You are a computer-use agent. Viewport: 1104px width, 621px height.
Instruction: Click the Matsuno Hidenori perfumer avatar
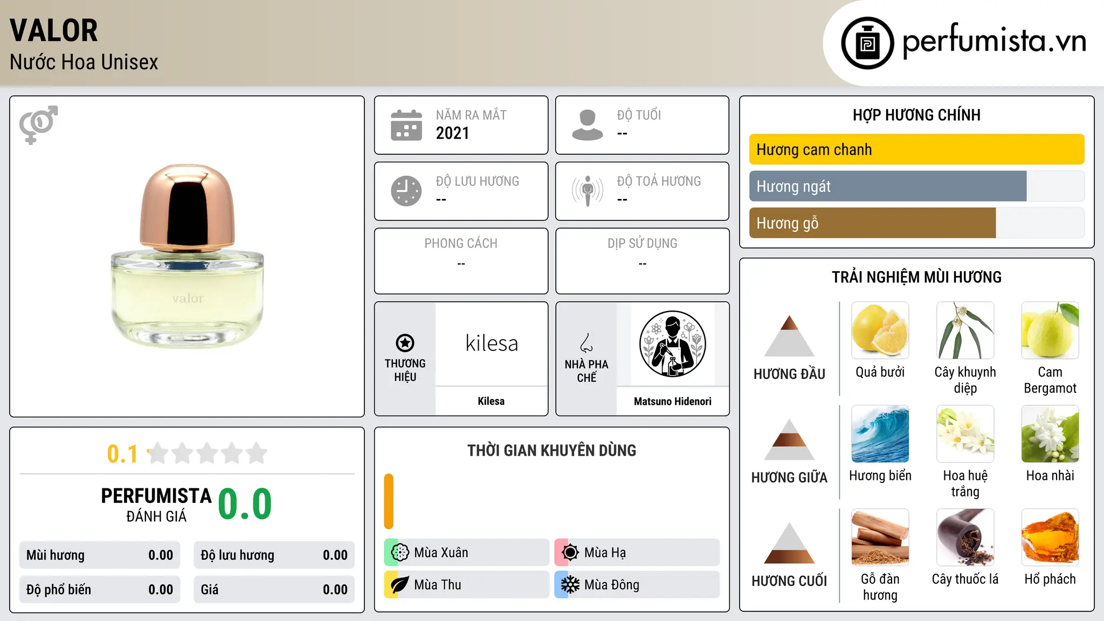tap(672, 344)
